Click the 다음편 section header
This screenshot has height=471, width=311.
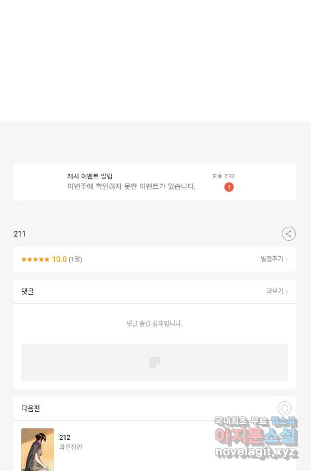31,408
